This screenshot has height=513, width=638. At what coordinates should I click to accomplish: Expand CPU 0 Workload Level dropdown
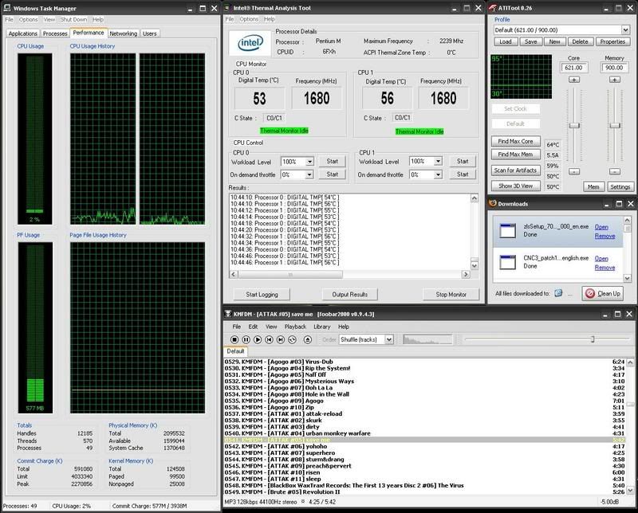coord(309,162)
